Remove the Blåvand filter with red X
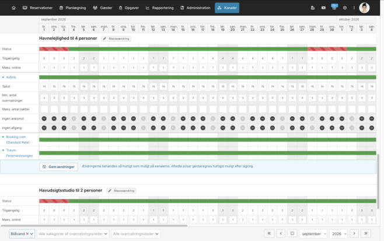This screenshot has height=241, width=384. pyautogui.click(x=27, y=233)
